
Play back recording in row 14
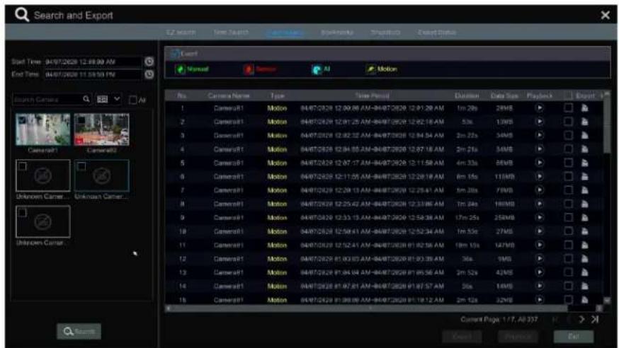[x=539, y=286]
